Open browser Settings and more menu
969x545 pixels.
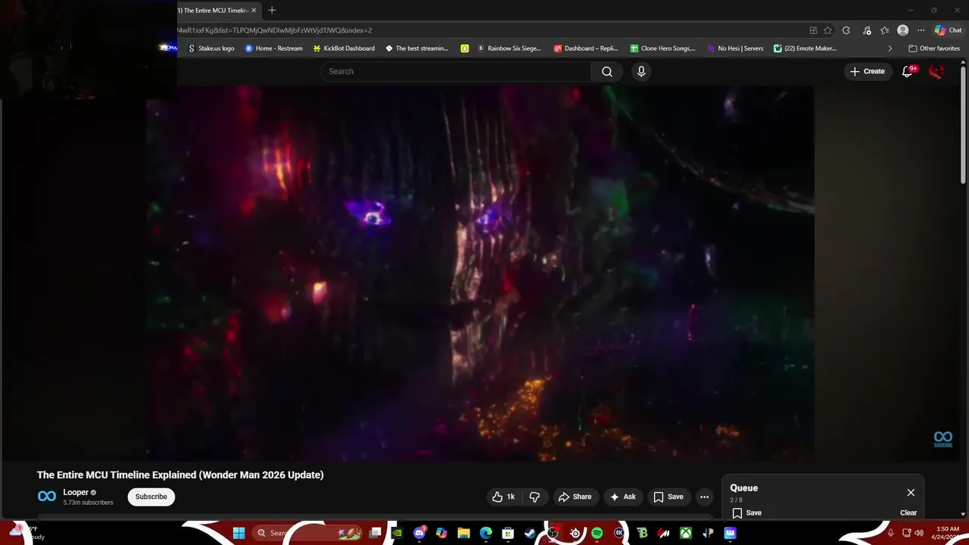point(921,30)
